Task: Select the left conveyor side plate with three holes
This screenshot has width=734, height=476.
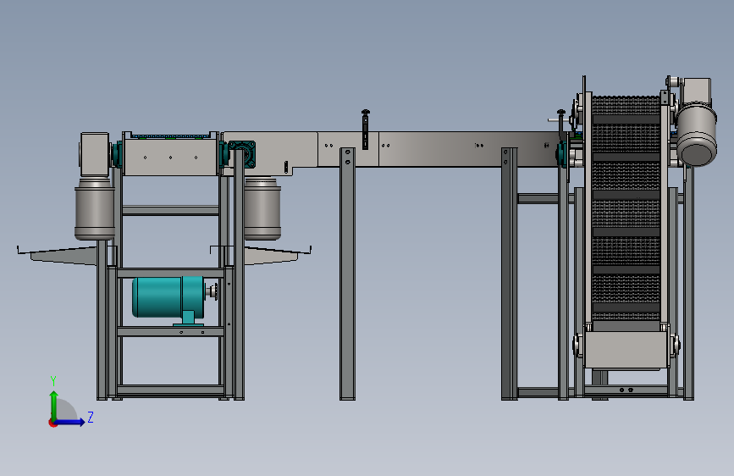Action: coord(170,157)
